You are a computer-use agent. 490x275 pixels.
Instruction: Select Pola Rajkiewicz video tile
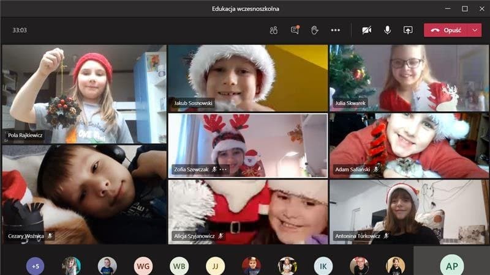(x=84, y=94)
